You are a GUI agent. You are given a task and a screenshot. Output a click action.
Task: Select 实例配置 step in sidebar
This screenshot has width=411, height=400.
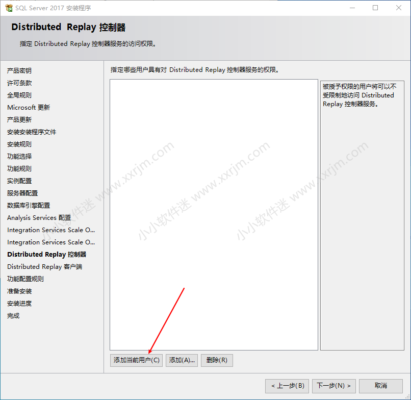19,181
